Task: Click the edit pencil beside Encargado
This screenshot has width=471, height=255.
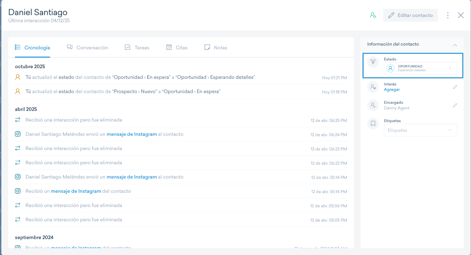Action: pyautogui.click(x=455, y=105)
